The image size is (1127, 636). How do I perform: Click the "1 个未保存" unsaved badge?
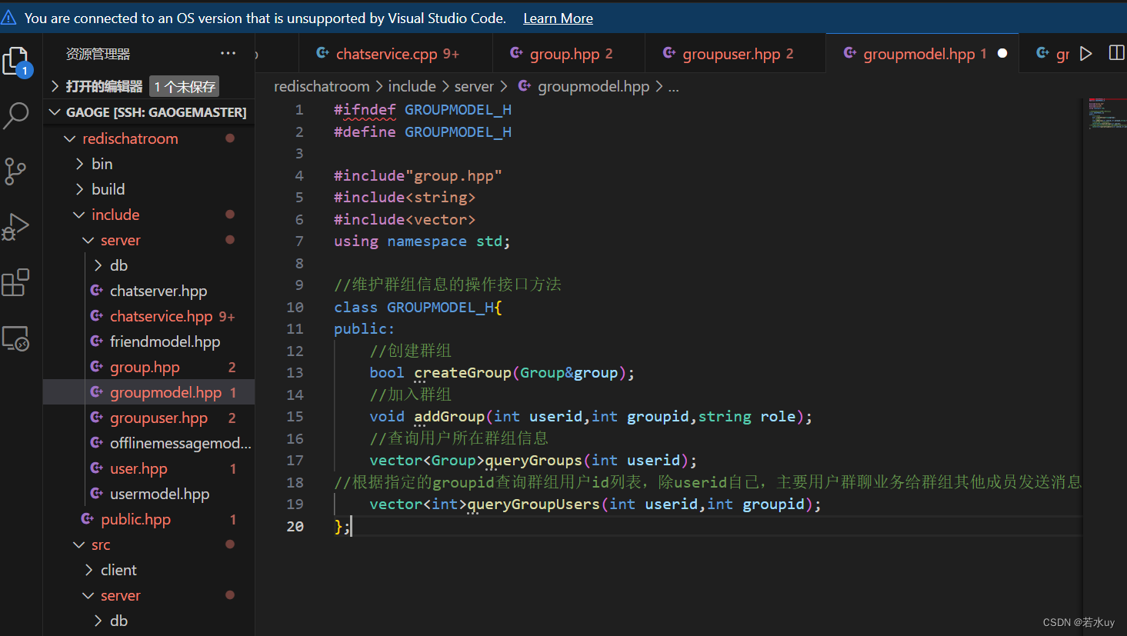184,86
